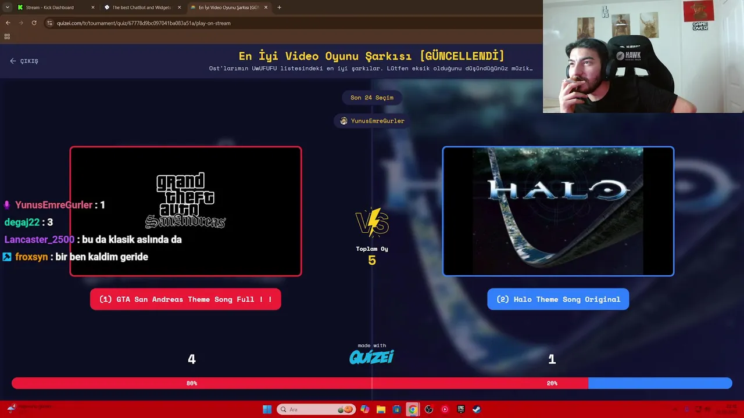Click the browser forward arrow

pyautogui.click(x=21, y=23)
